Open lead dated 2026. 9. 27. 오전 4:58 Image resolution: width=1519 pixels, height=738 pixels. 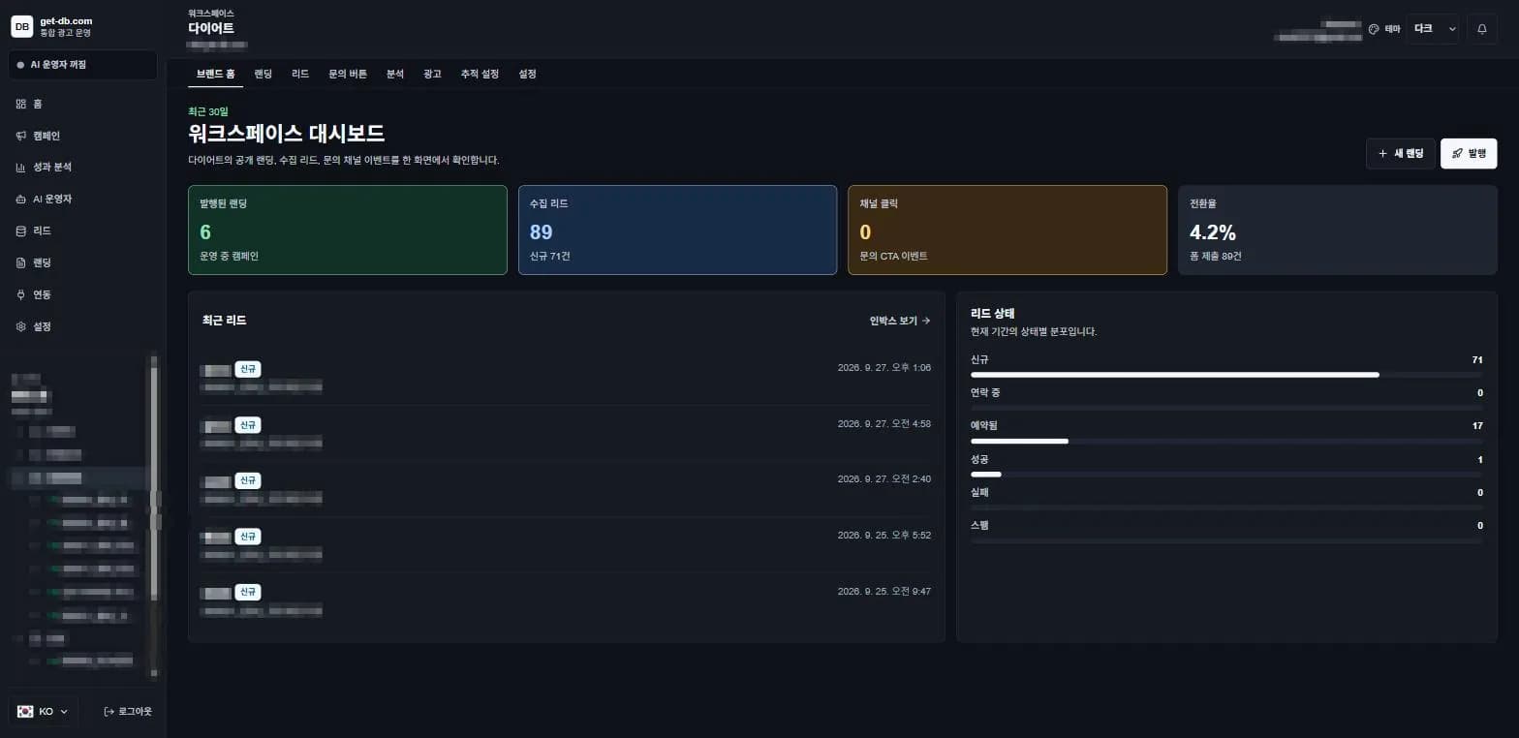(566, 434)
